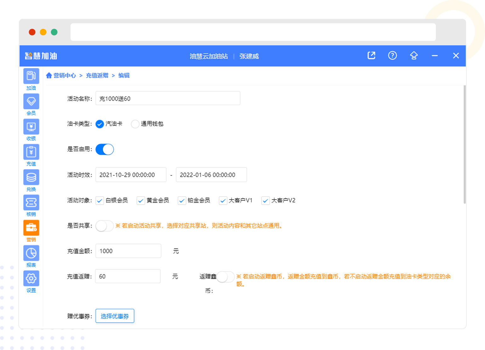Screen dimensions: 485x350
Task: Click the vertical scrollbar of the form
Action: 465,145
